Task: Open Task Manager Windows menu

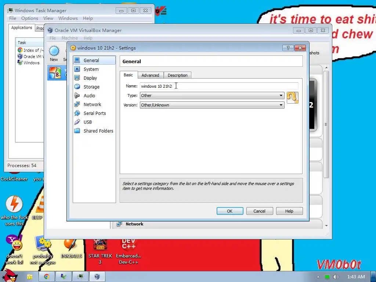Action: click(x=68, y=18)
